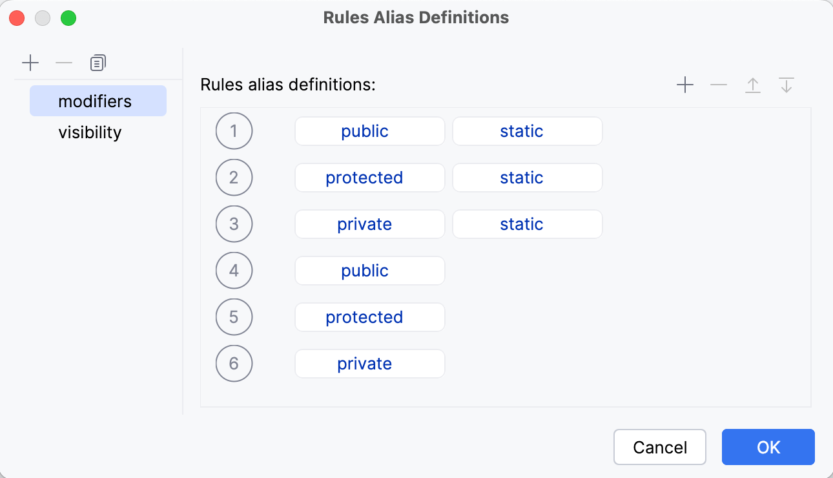Click the add rules alias plus icon above sidebar
The width and height of the screenshot is (833, 478).
(30, 63)
